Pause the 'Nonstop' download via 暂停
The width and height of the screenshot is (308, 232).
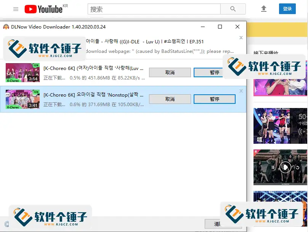point(214,99)
